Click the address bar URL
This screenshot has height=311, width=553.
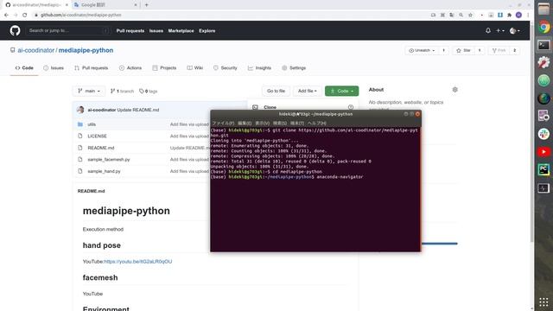click(80, 15)
